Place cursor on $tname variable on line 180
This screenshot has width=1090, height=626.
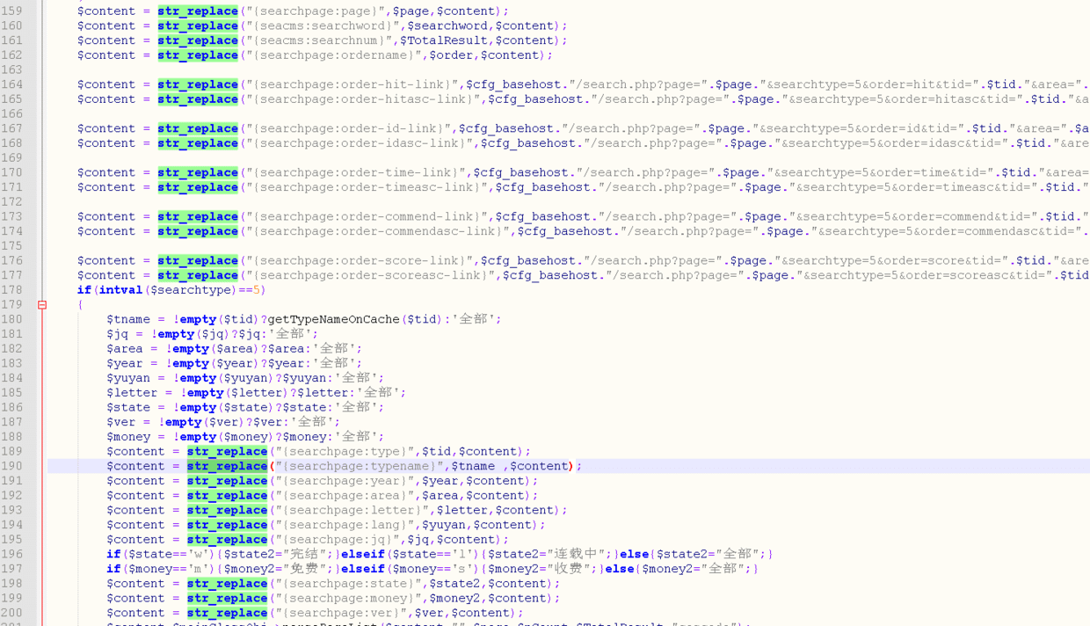[128, 319]
